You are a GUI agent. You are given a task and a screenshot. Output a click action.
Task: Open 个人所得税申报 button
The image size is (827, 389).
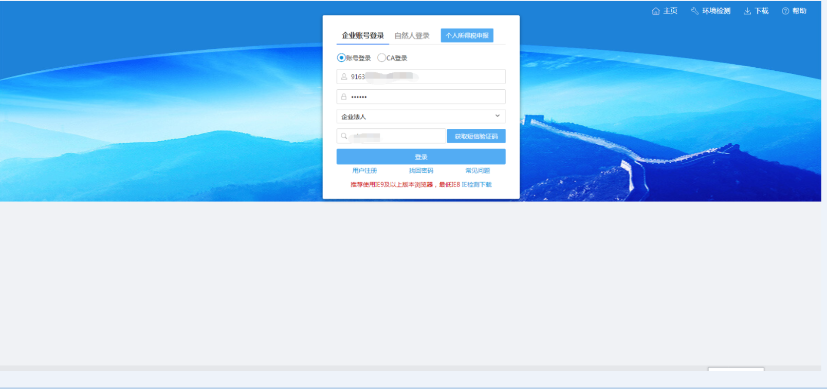[467, 35]
